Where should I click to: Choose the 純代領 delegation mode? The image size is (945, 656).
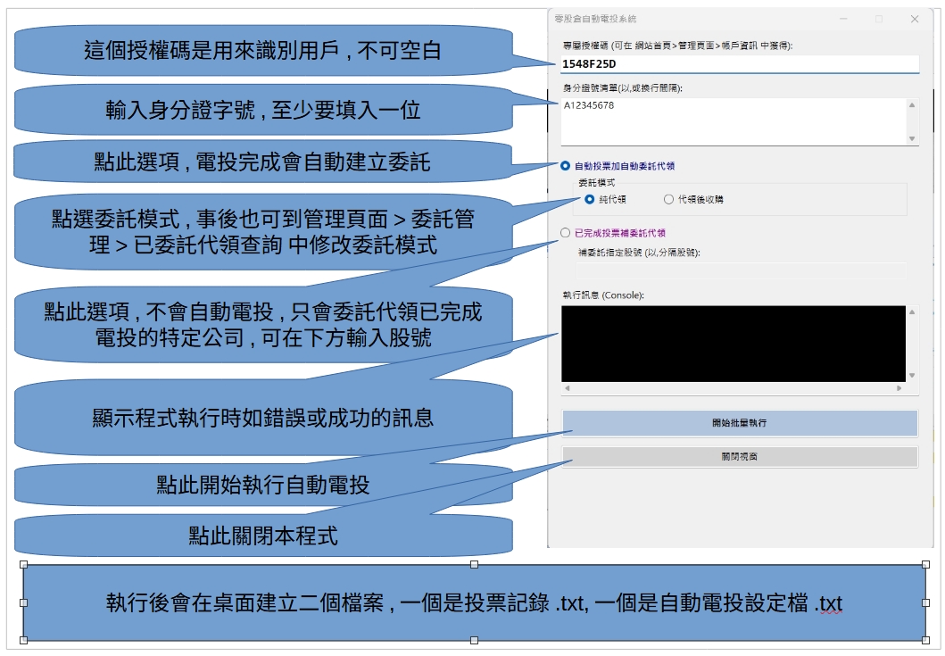(590, 200)
